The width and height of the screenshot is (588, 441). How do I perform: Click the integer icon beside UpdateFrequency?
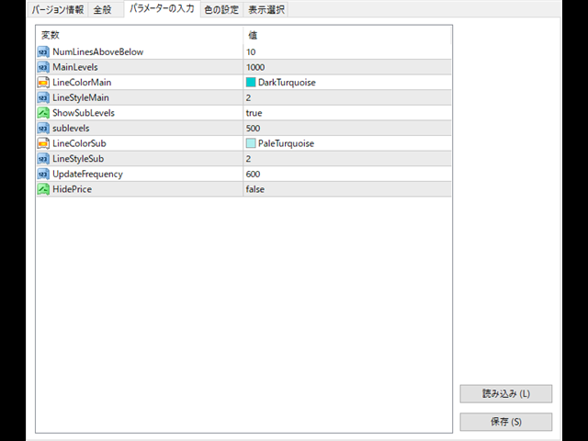click(43, 174)
